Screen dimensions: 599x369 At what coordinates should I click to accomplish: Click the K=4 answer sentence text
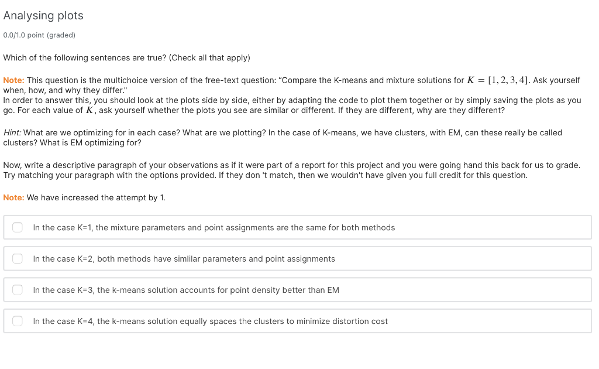(x=210, y=321)
